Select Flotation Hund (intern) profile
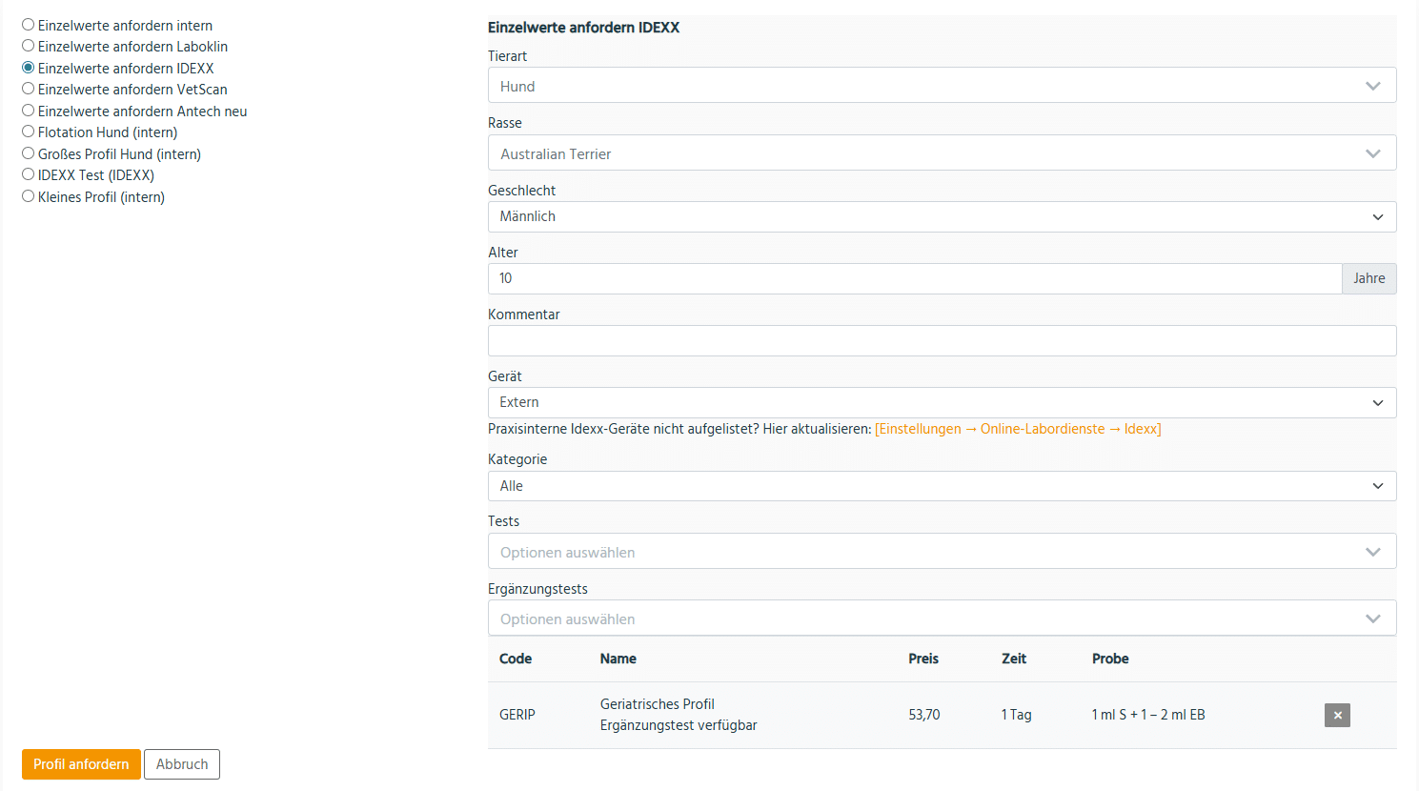This screenshot has height=791, width=1419. 29,132
